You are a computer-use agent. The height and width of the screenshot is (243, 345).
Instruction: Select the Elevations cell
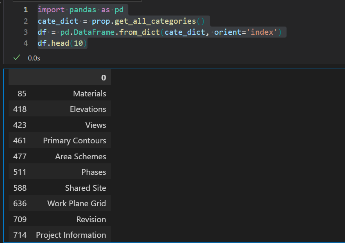[88, 109]
